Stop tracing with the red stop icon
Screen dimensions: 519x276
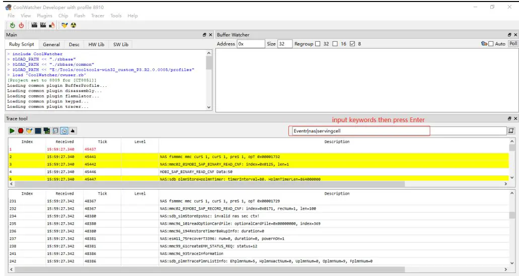pos(21,131)
